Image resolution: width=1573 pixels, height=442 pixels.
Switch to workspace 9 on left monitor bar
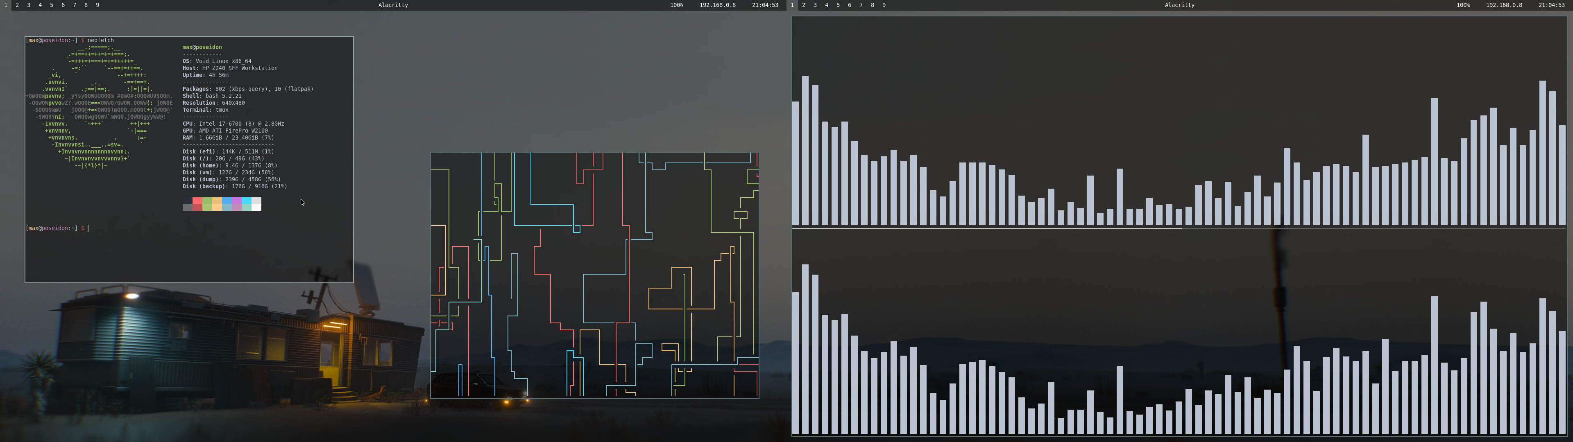[98, 5]
